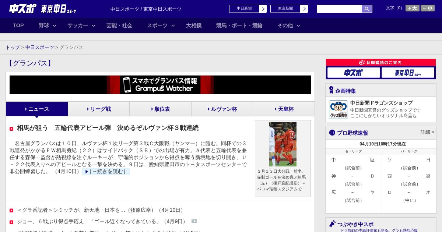Click the 東京中日スポーツ logo in header
442x232 pixels.
59,8
